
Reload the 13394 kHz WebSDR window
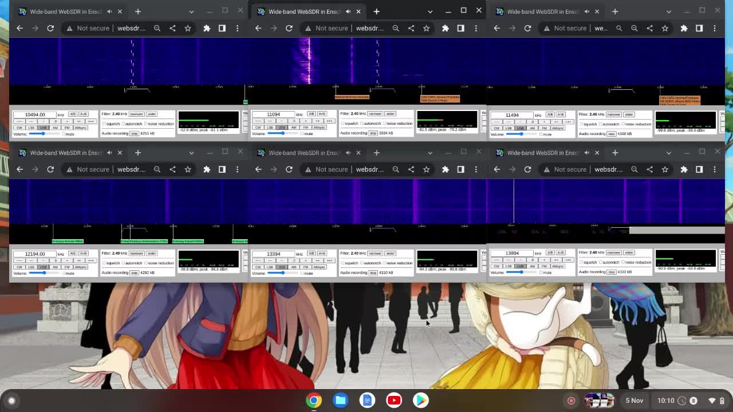tap(289, 169)
